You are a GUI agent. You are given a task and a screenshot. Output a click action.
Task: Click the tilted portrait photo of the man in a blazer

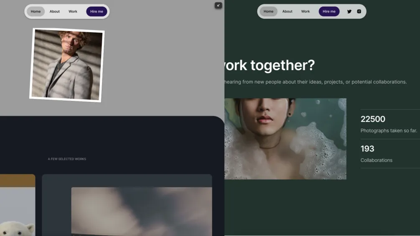67,65
